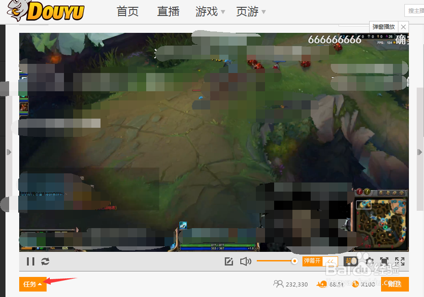Expand the 页游 web games dropdown

point(251,11)
